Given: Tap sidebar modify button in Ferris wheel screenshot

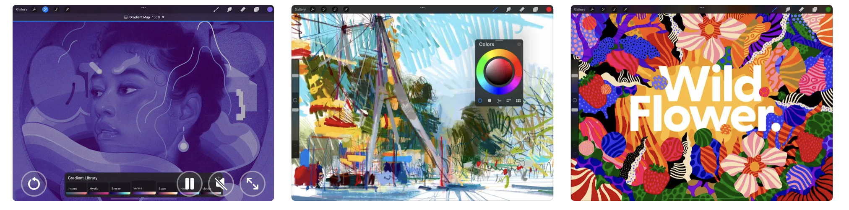Looking at the screenshot, I should [x=295, y=100].
